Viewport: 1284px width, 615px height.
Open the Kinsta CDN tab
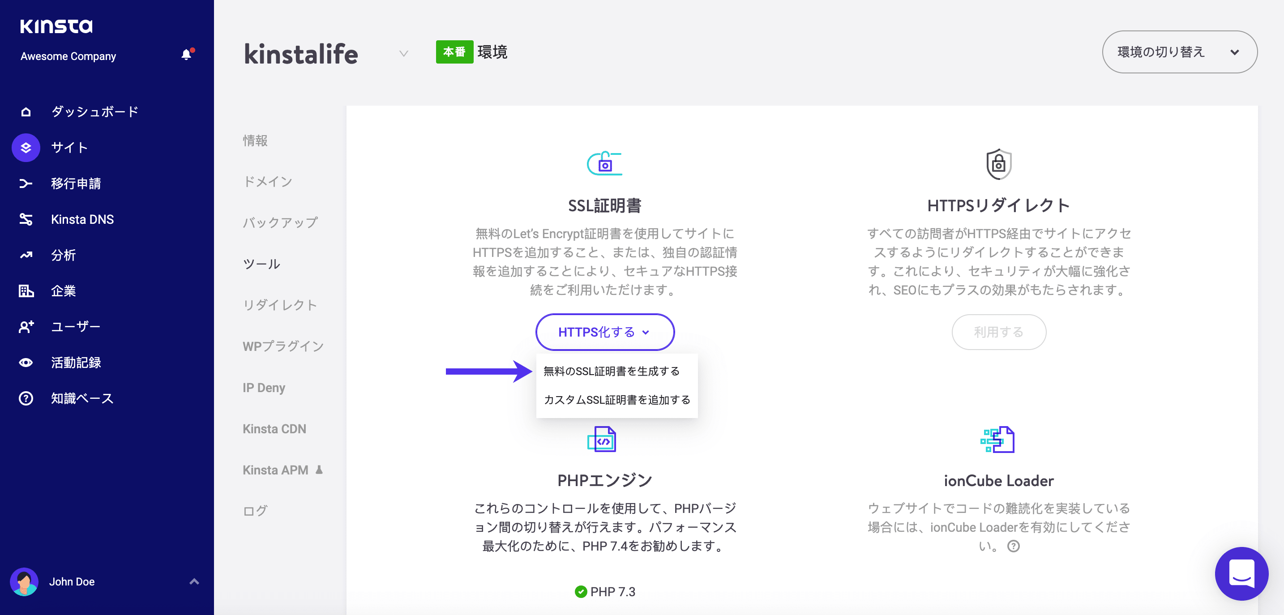(x=274, y=429)
